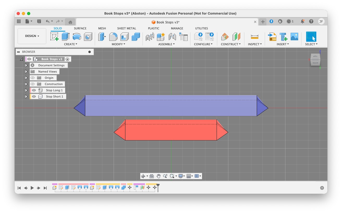
Task: Toggle visibility of Book Stops v3 root
Action: 29,59
